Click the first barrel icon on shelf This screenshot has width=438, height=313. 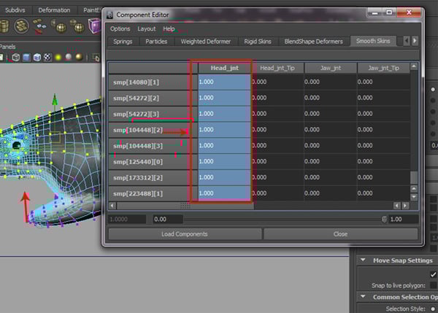coord(4,26)
